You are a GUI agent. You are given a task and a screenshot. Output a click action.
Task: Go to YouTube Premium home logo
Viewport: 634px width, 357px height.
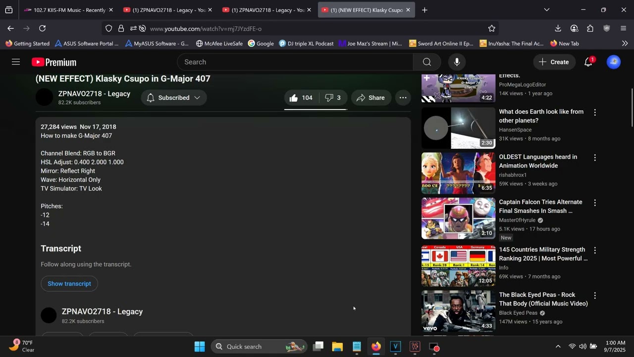pos(54,62)
